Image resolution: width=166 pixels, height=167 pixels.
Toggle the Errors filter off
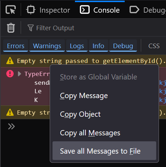(16, 46)
